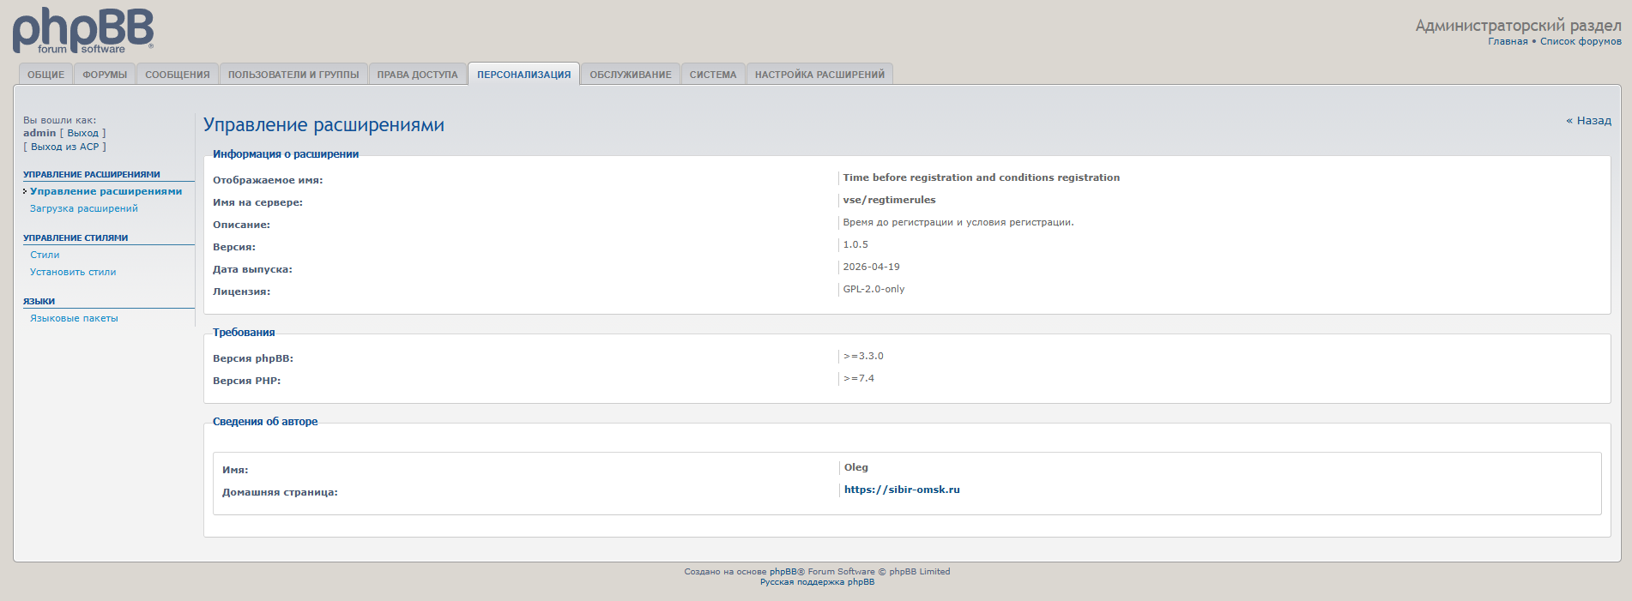Open НАСТРОЙКА РАСШИРЕНИЙ tab
The width and height of the screenshot is (1632, 601).
click(x=819, y=75)
